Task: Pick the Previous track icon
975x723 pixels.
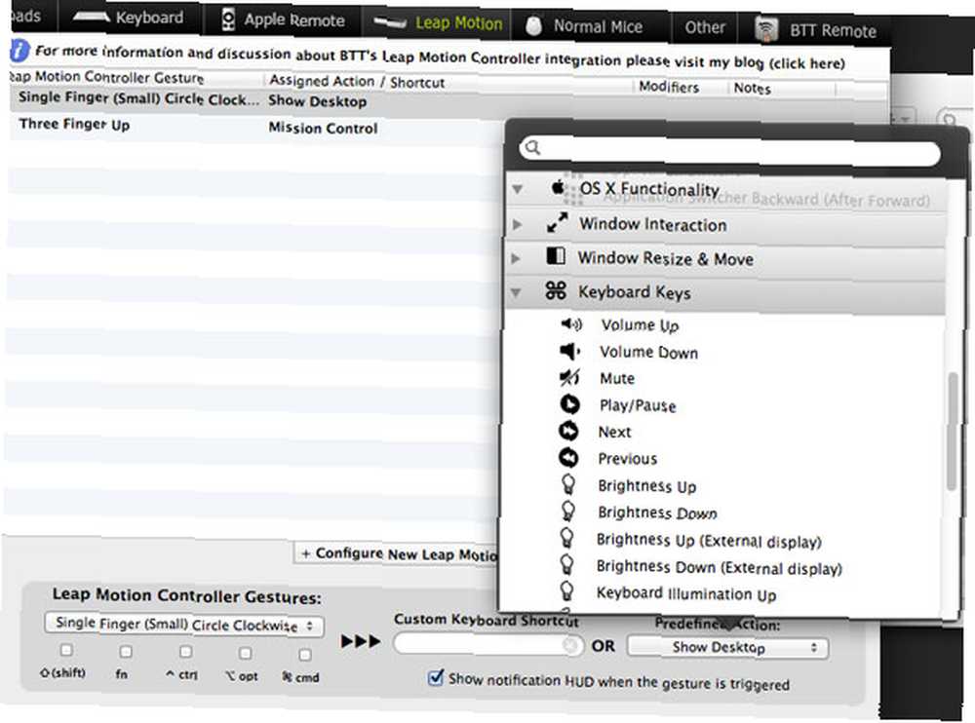Action: (x=568, y=458)
